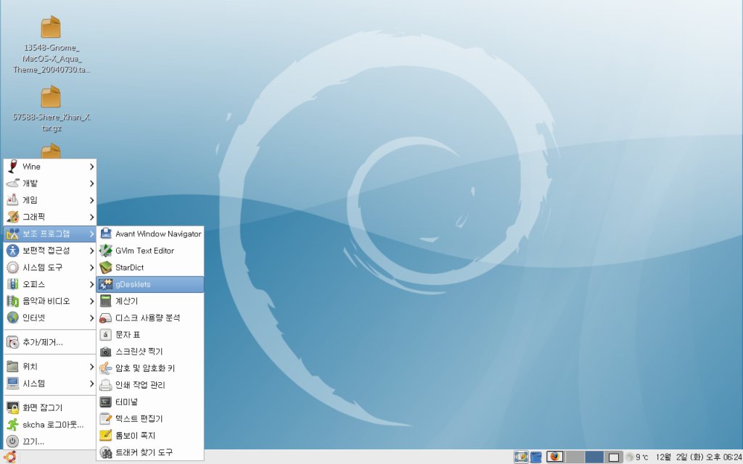Open the 위치 (Places) menu

(x=50, y=367)
